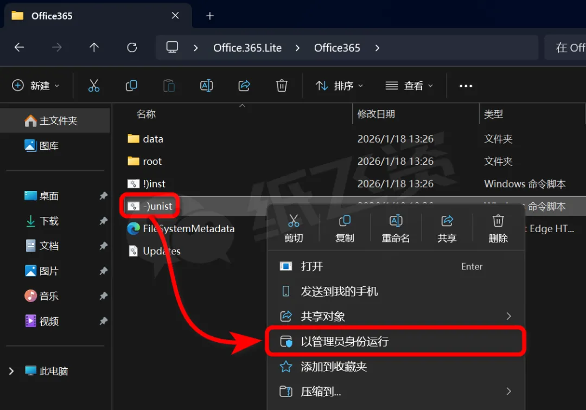Sort by the 修改日期 column header
The image size is (586, 410).
click(376, 114)
